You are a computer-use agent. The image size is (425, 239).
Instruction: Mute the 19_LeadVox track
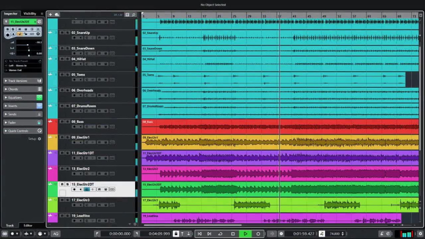click(x=62, y=216)
